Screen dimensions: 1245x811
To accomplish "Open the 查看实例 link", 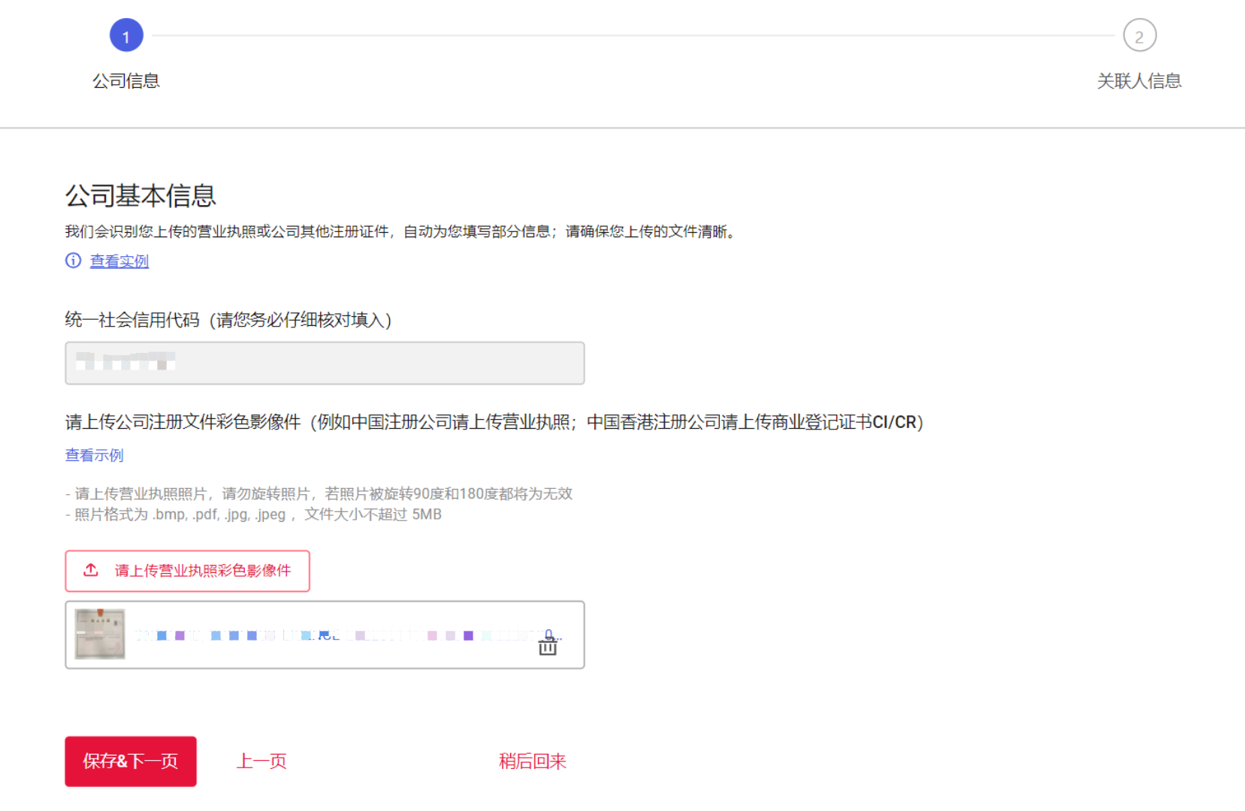I will coord(119,261).
